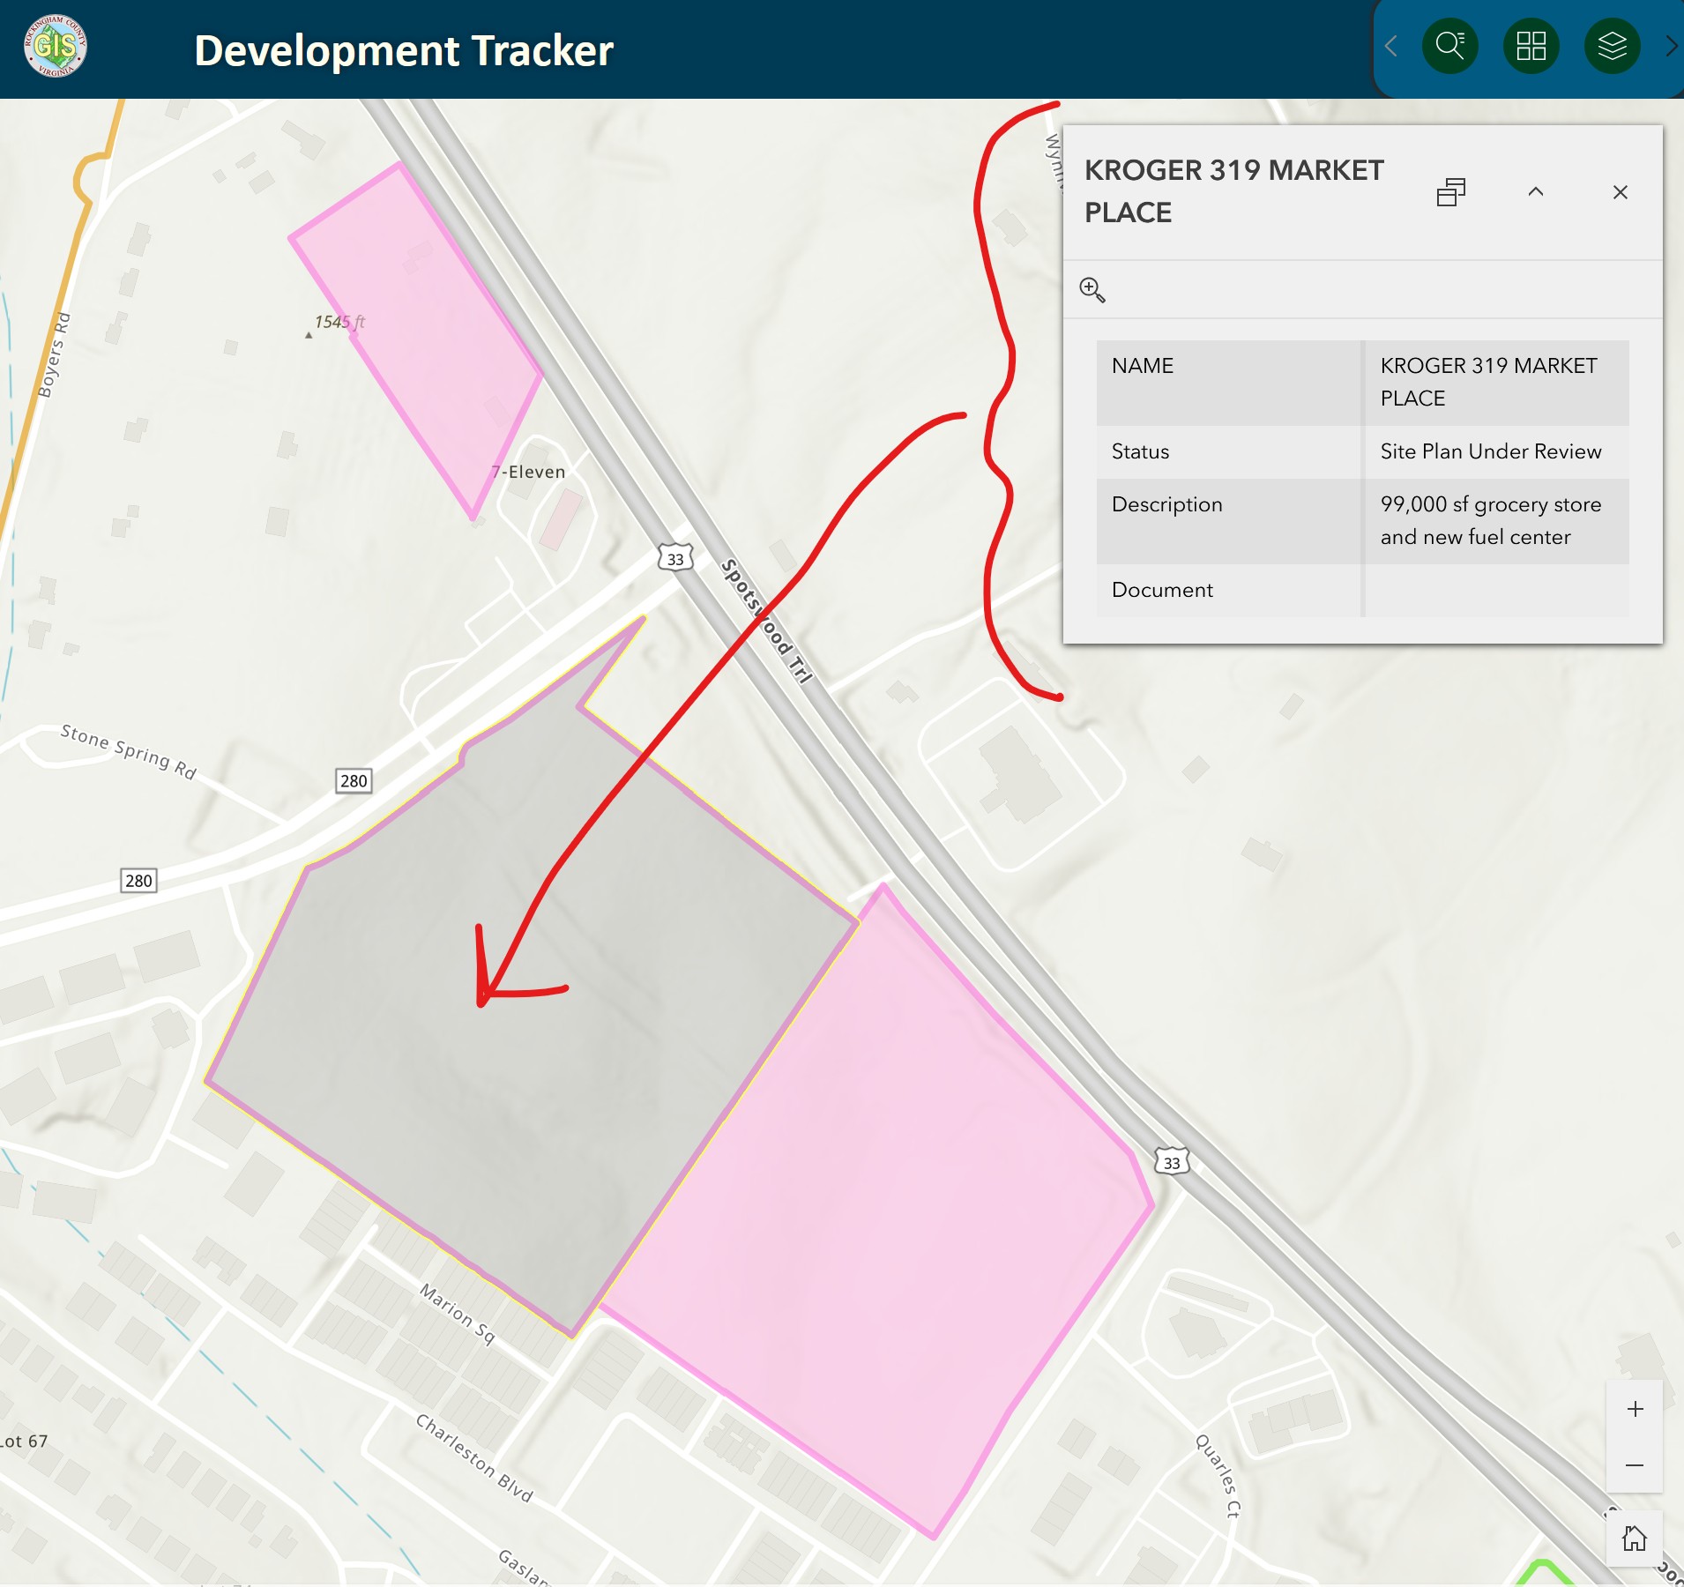This screenshot has height=1587, width=1684.
Task: Open the search tool in header
Action: 1449,46
